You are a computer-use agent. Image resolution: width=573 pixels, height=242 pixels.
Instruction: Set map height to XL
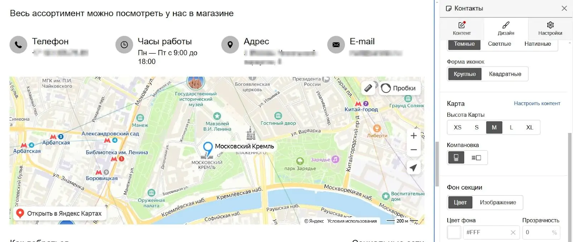pyautogui.click(x=530, y=127)
